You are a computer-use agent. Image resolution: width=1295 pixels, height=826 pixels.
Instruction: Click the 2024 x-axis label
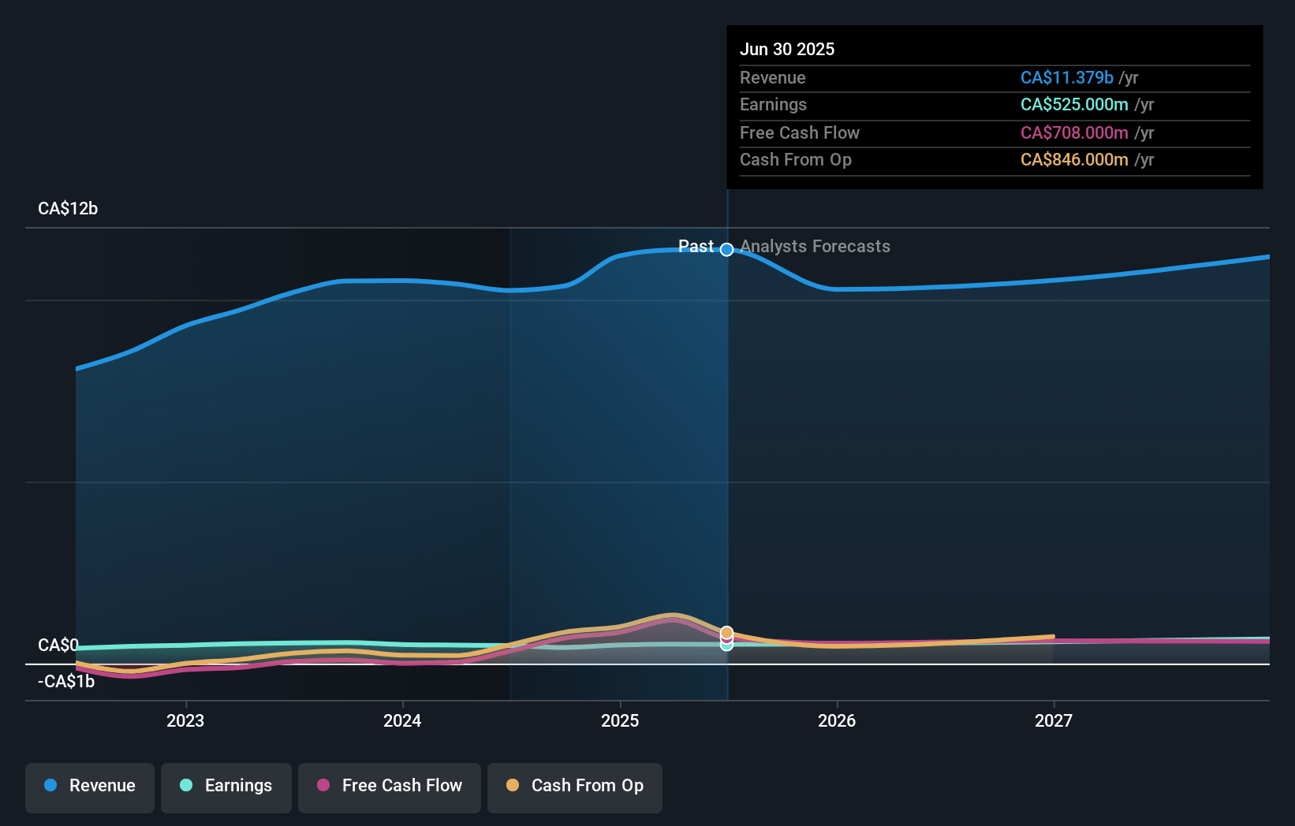[x=402, y=720]
